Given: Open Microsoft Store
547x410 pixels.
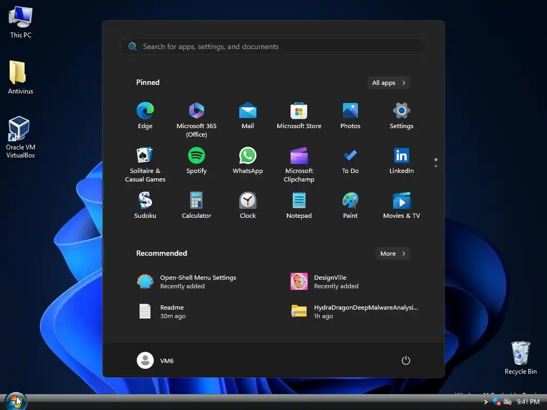Looking at the screenshot, I should coord(299,116).
